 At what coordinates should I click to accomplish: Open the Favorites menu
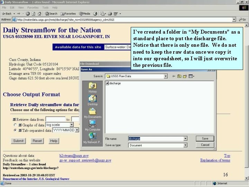pos(33,8)
